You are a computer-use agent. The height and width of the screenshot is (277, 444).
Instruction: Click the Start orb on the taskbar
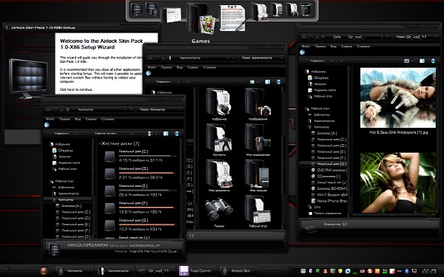coord(44,271)
